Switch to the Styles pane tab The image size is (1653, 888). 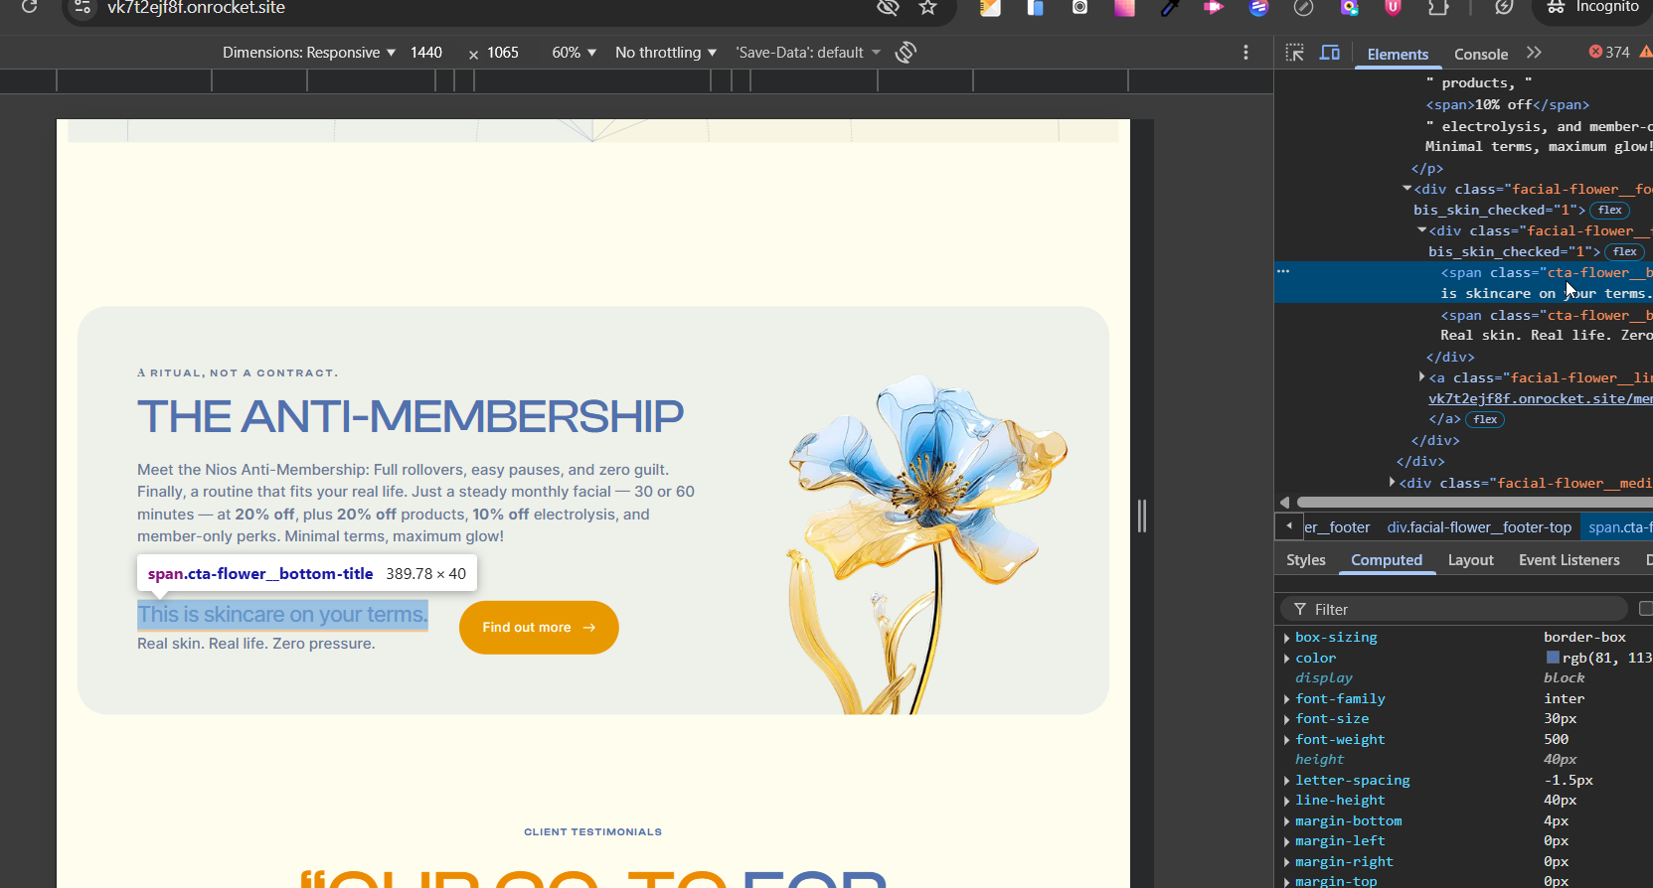coord(1306,560)
